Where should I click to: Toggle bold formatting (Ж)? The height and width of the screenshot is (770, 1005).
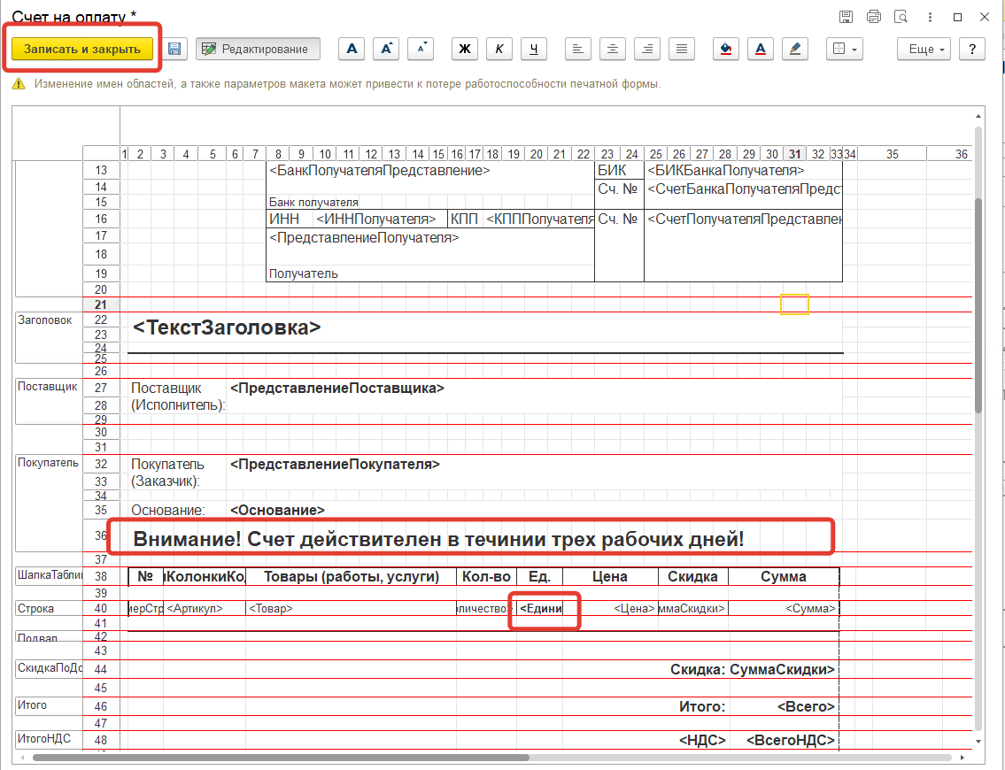coord(465,49)
